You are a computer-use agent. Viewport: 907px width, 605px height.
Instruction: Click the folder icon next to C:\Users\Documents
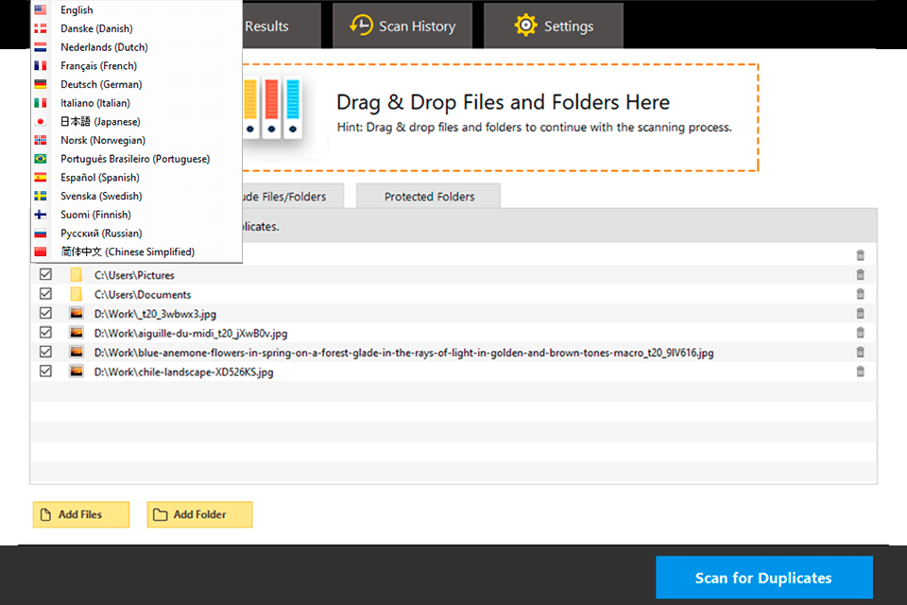click(77, 293)
